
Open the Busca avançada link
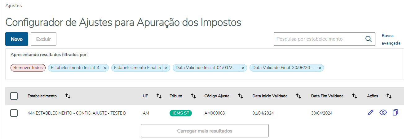click(x=391, y=39)
